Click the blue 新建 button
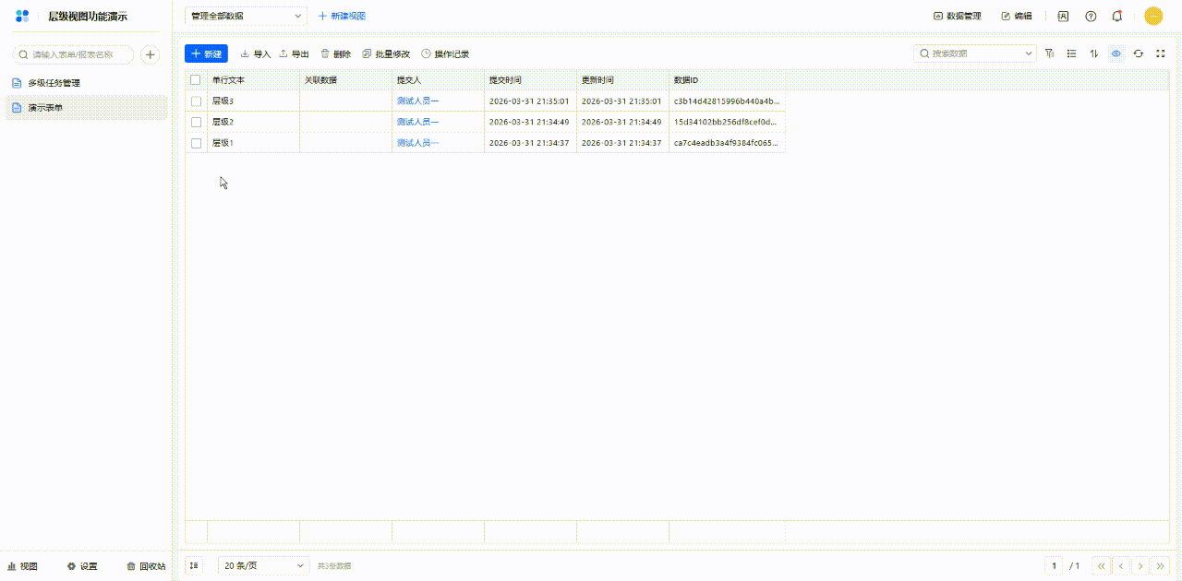This screenshot has width=1182, height=581. click(206, 53)
